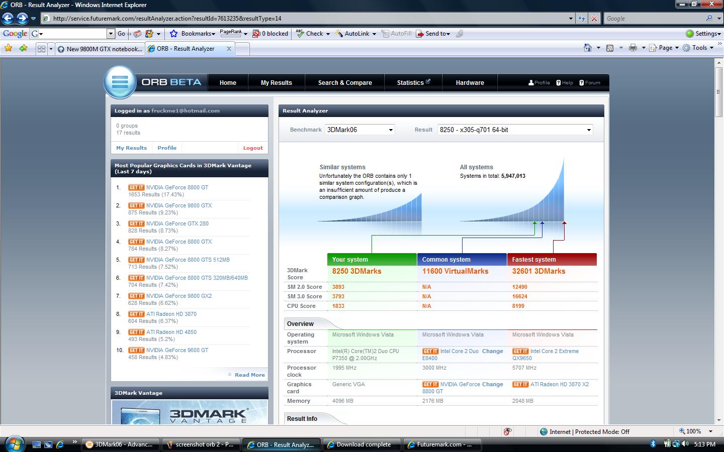Expand the zoom level 100% dropdown
The width and height of the screenshot is (724, 452).
[x=710, y=431]
